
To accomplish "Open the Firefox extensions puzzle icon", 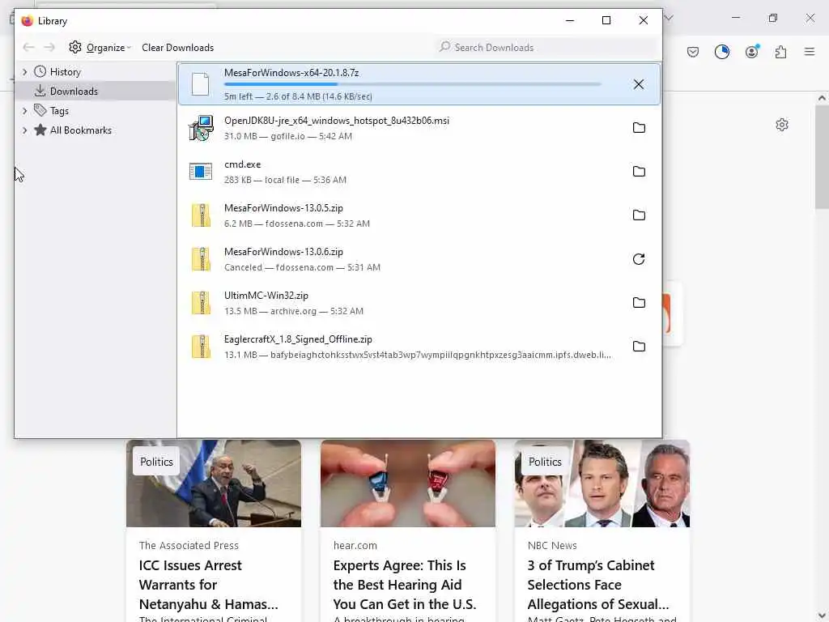I will pos(780,52).
